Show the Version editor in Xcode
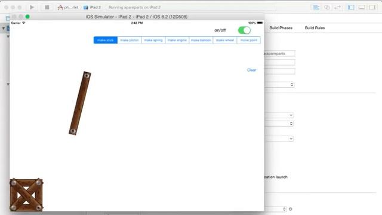Screen dimensions: 382x215 337,7
